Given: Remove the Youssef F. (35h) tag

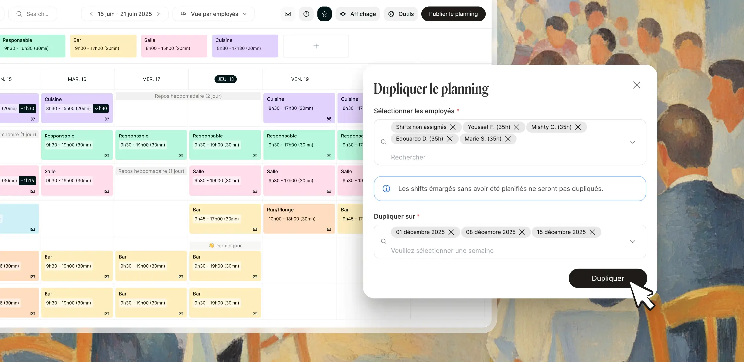Looking at the screenshot, I should tap(516, 127).
